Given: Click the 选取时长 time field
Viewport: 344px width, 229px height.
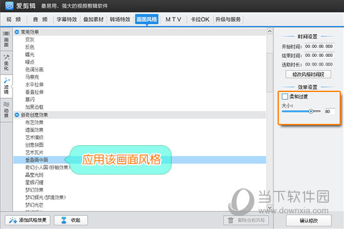Looking at the screenshot, I should click(x=319, y=64).
